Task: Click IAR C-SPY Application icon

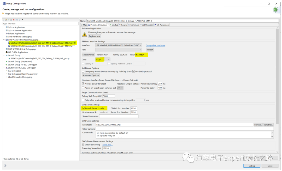Action: pyautogui.click(x=7, y=52)
